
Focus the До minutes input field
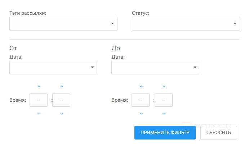(164, 100)
